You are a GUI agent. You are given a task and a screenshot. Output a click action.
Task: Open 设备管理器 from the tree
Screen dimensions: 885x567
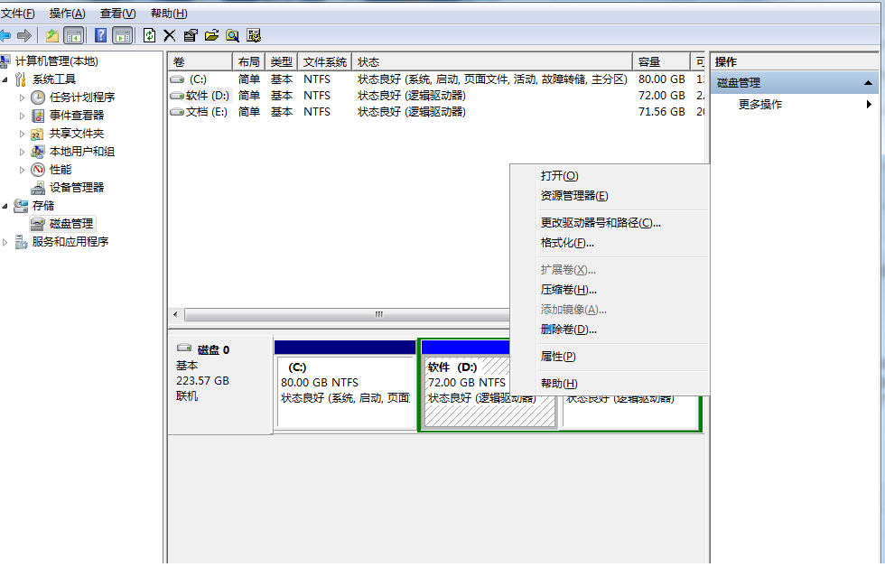click(x=77, y=187)
